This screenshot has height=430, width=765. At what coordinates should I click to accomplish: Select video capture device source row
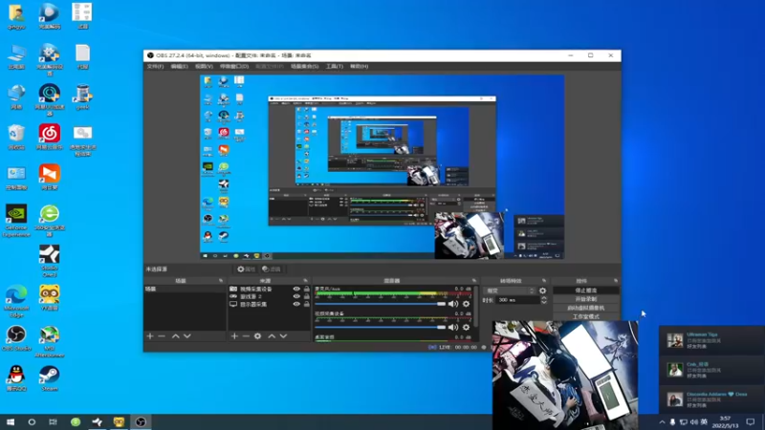[270, 290]
